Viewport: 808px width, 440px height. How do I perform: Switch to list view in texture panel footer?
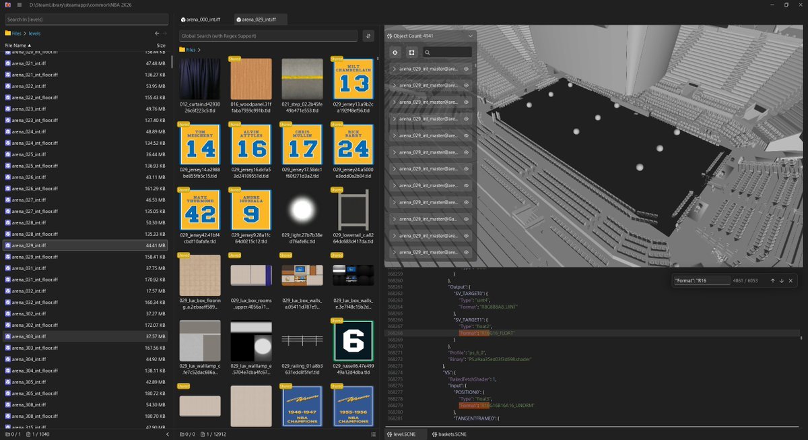click(x=373, y=434)
